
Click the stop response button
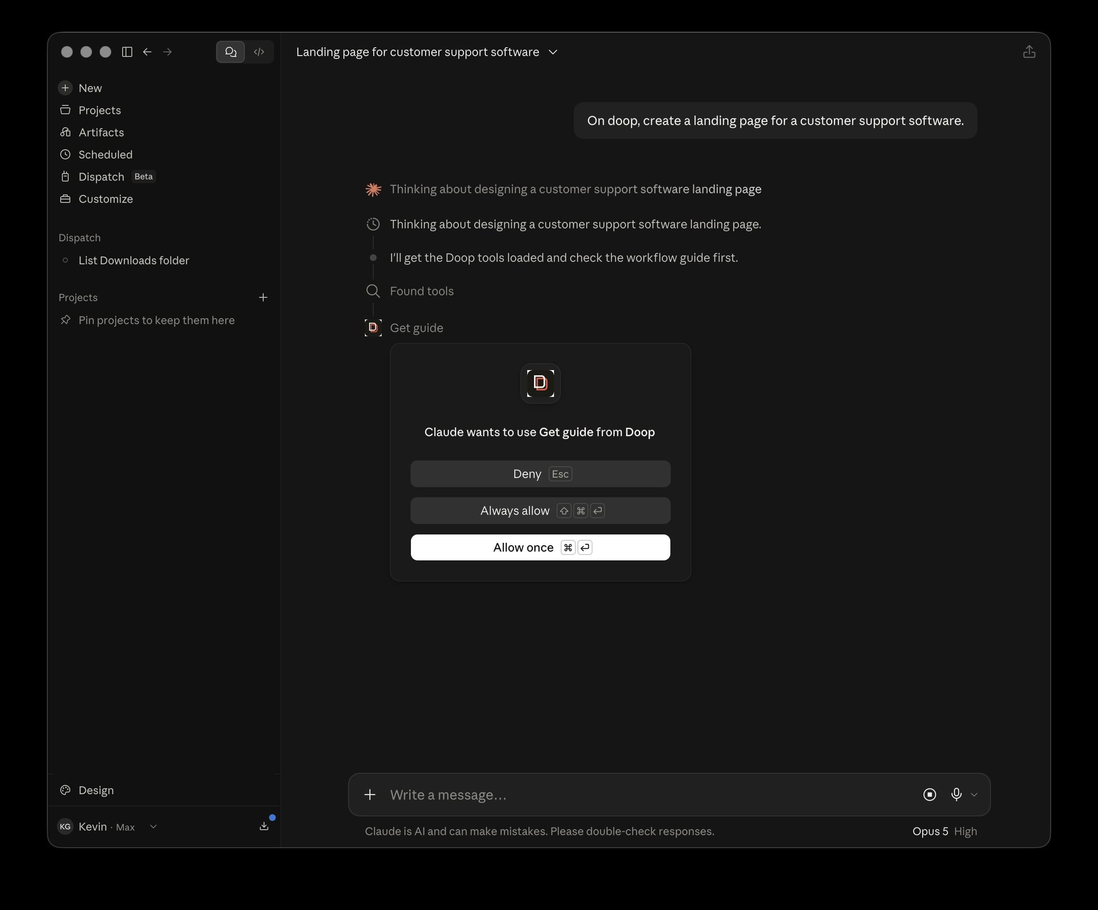[930, 795]
